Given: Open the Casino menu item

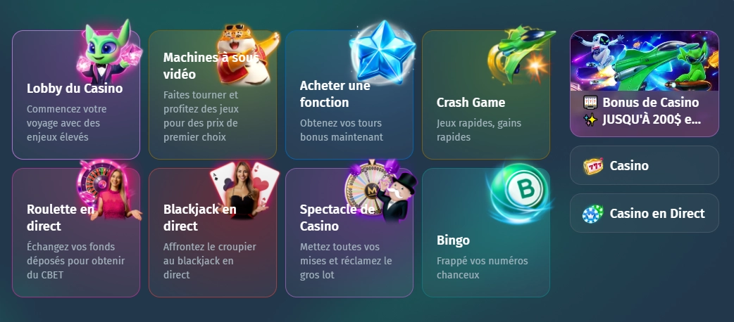Looking at the screenshot, I should [644, 165].
